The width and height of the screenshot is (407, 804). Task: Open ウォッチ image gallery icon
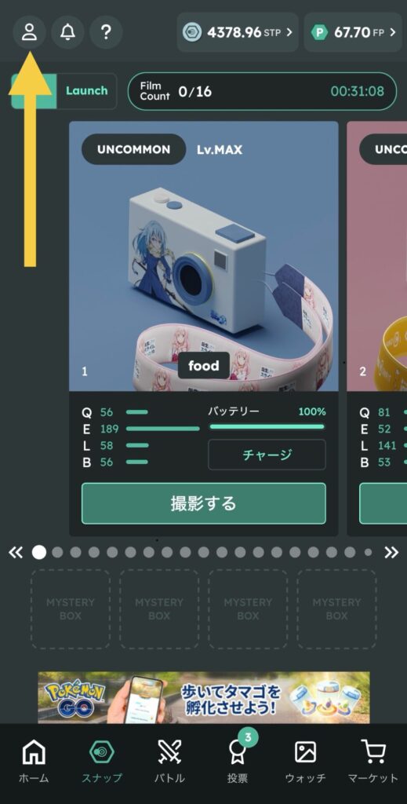305,760
